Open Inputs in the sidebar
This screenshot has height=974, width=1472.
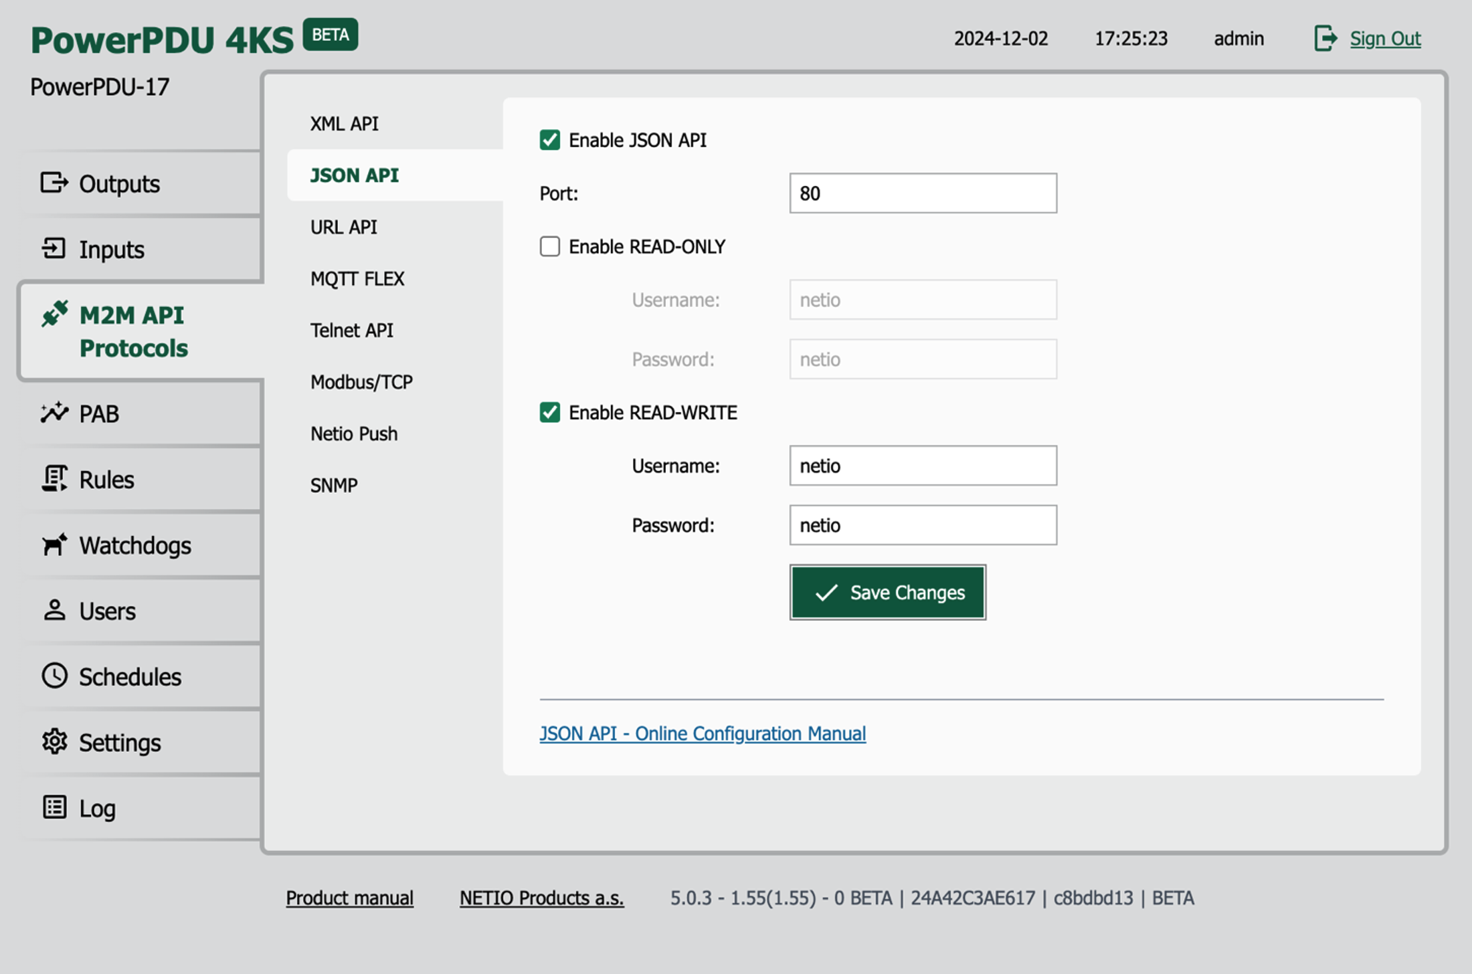tap(141, 249)
